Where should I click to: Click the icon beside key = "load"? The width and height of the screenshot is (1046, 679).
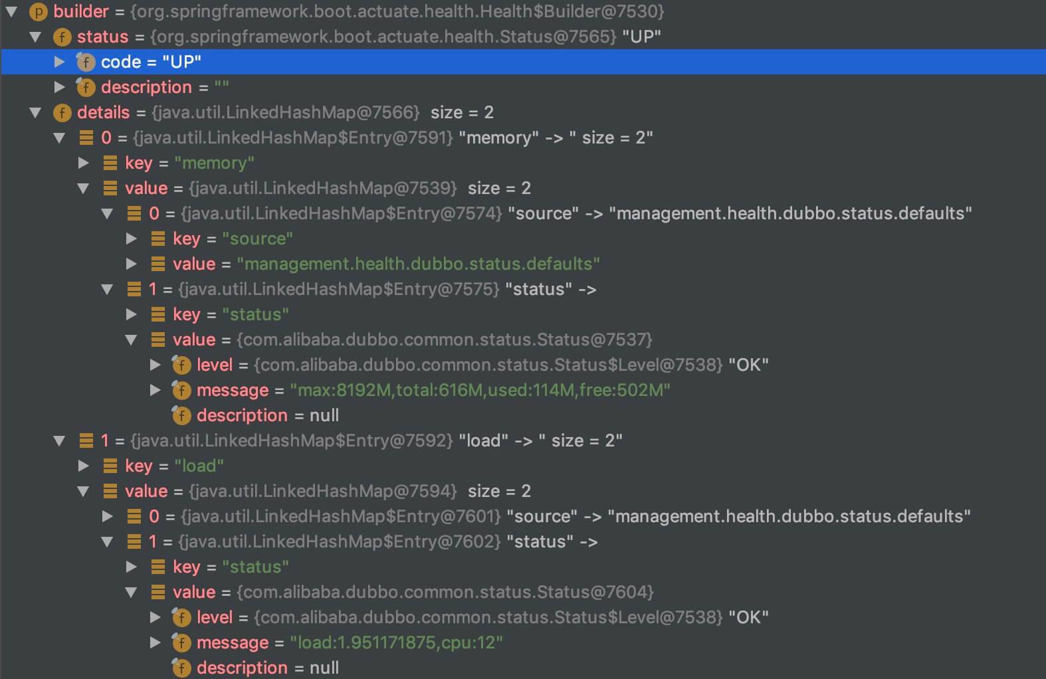tap(110, 466)
